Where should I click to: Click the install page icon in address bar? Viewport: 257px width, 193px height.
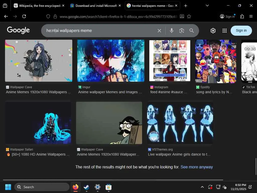(182, 16)
